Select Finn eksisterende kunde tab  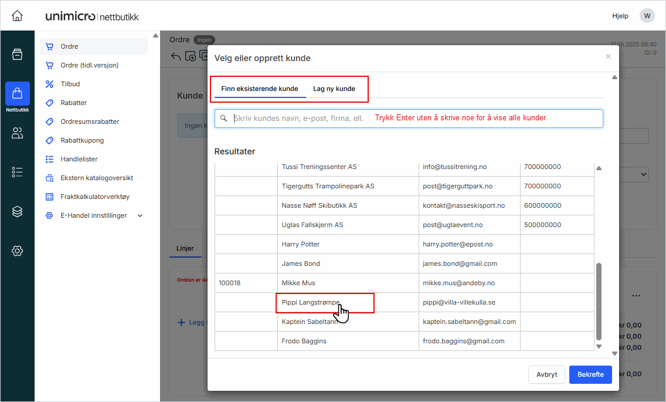pyautogui.click(x=260, y=89)
